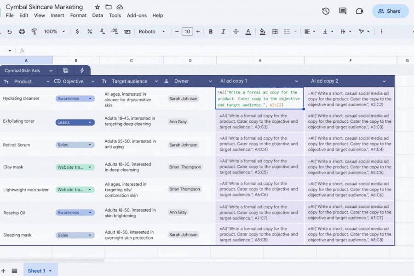
Task: Open the Format menu
Action: 78,16
